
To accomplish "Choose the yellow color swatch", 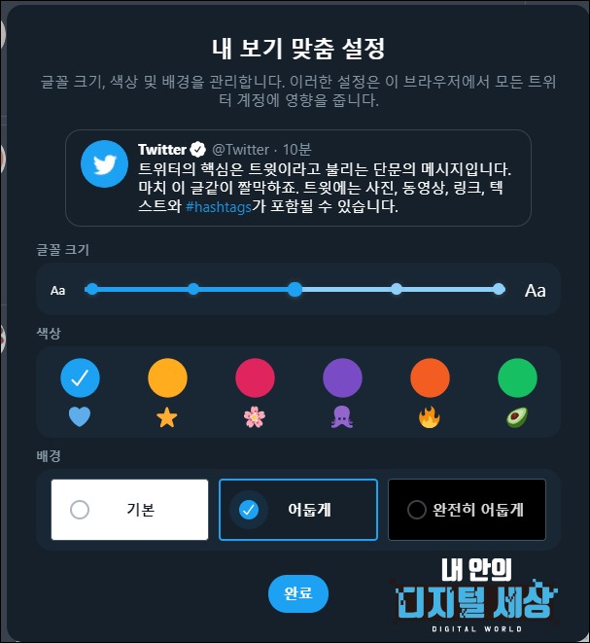I will tap(167, 377).
